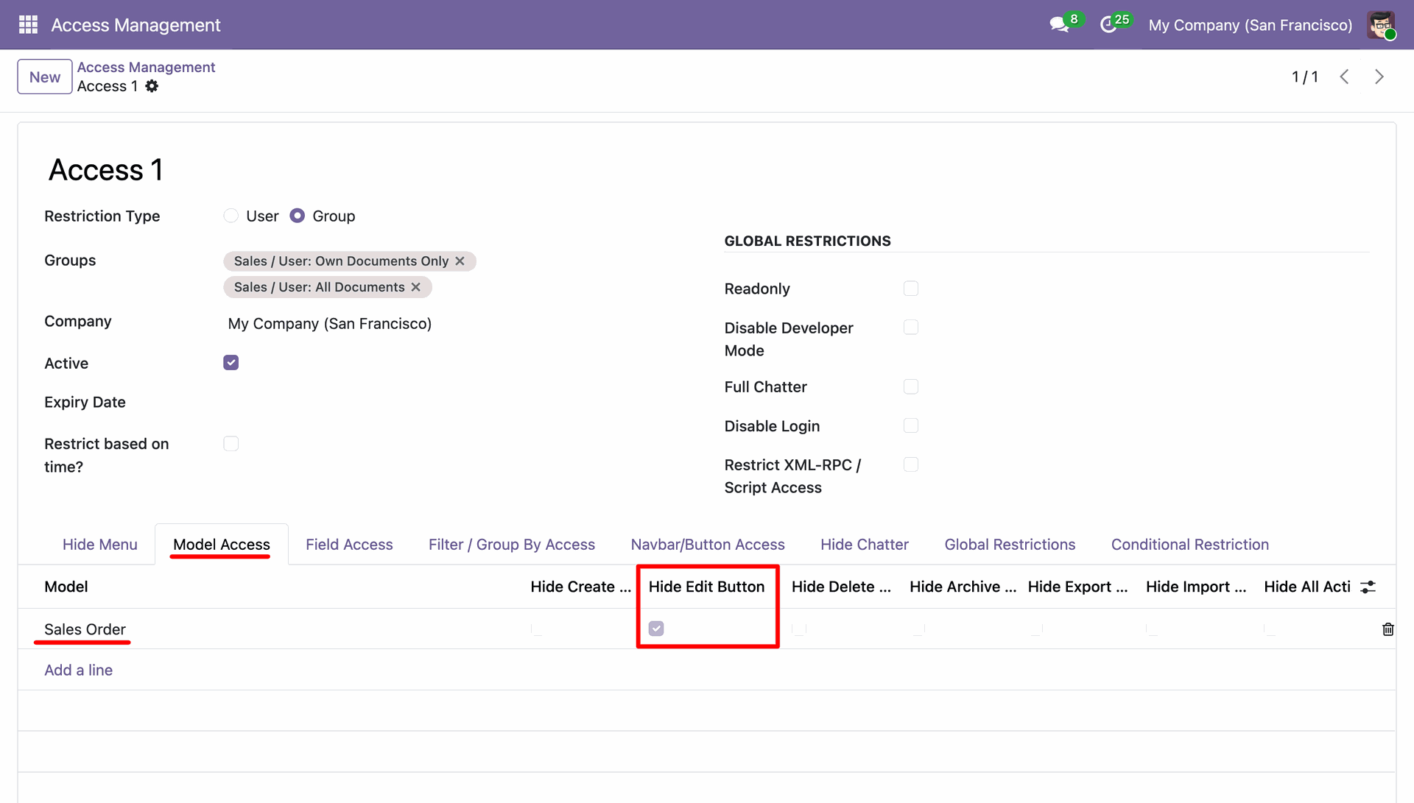Open the Hide Chatter tab

[x=865, y=545]
